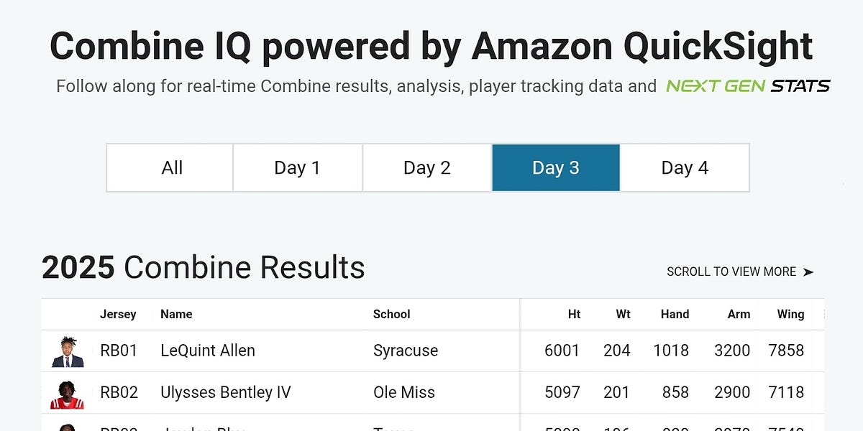Viewport: 863px width, 431px height.
Task: Click the Jersey column header
Action: pos(119,314)
